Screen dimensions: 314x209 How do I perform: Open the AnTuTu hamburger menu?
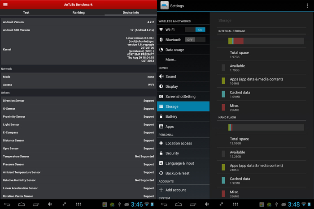click(x=5, y=4)
